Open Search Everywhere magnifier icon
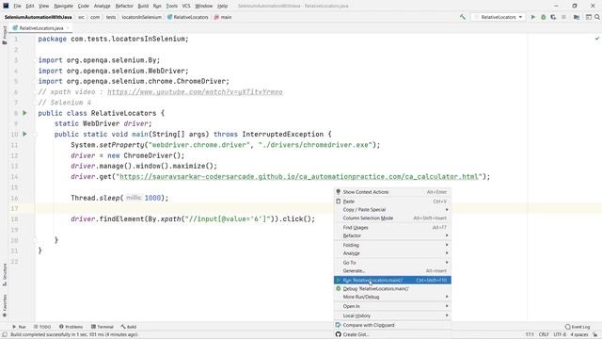This screenshot has width=602, height=339. tap(597, 17)
